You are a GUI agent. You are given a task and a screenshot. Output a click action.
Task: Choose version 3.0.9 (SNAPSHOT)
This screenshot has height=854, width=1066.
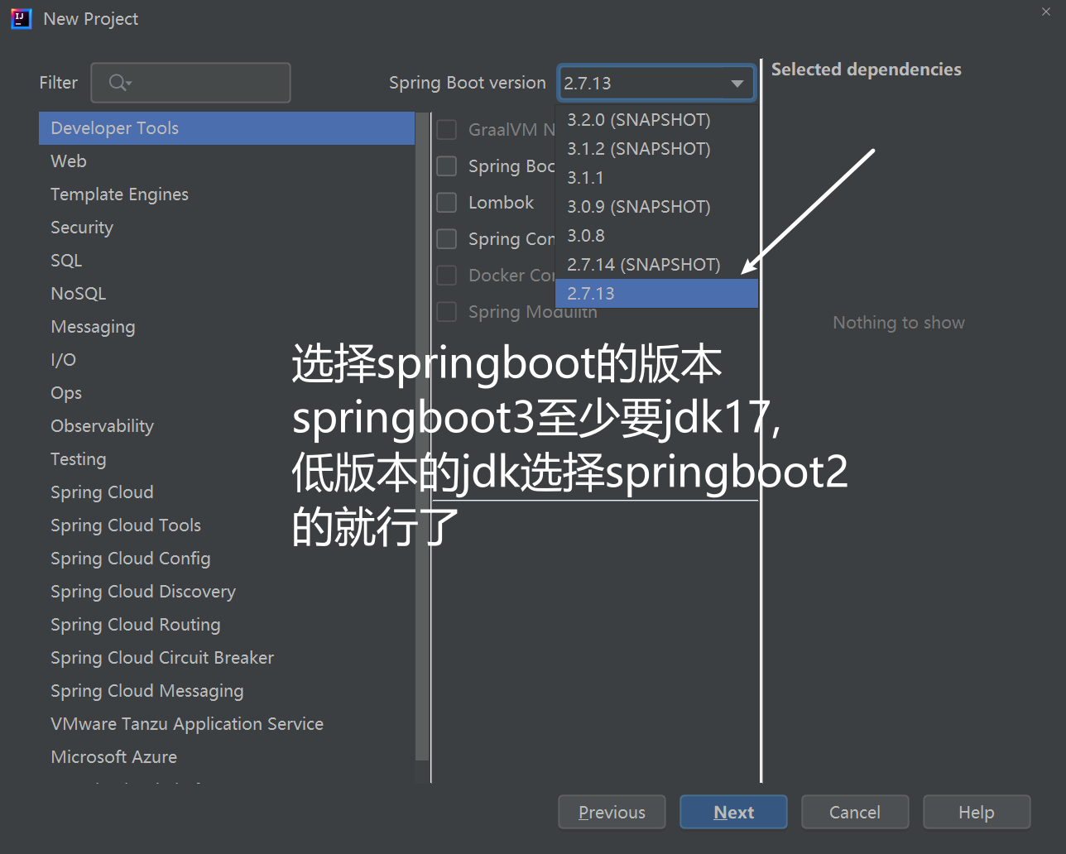tap(656, 207)
